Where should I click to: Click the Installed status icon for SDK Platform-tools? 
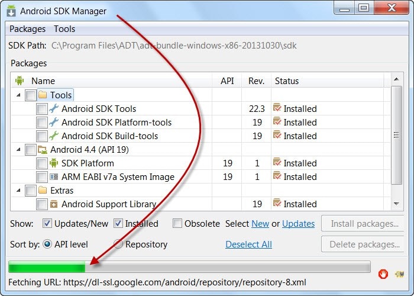277,121
